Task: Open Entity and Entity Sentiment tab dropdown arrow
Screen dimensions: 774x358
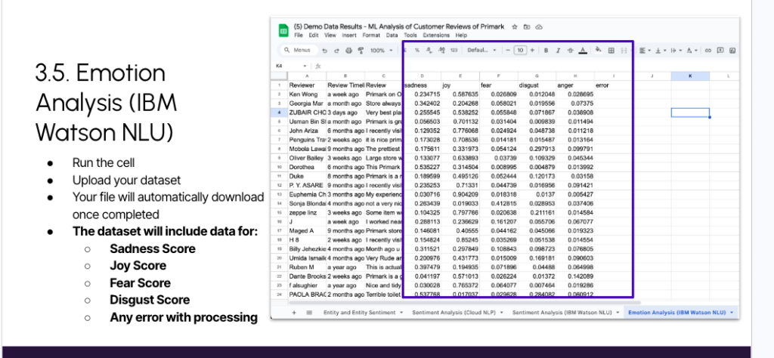Action: point(401,312)
